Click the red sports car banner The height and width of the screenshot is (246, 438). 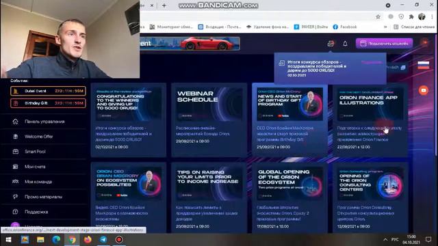click(x=190, y=44)
